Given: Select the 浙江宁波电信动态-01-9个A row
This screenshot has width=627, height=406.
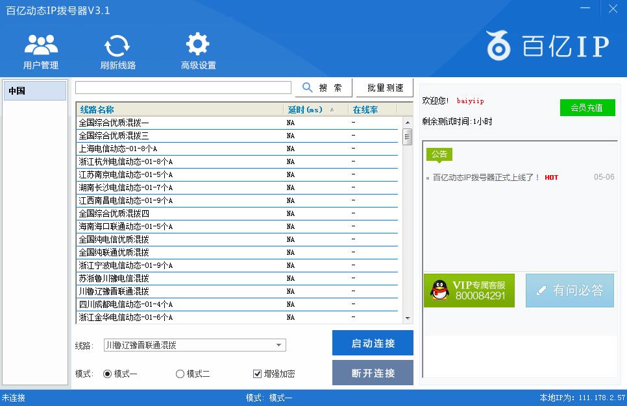Looking at the screenshot, I should (237, 265).
